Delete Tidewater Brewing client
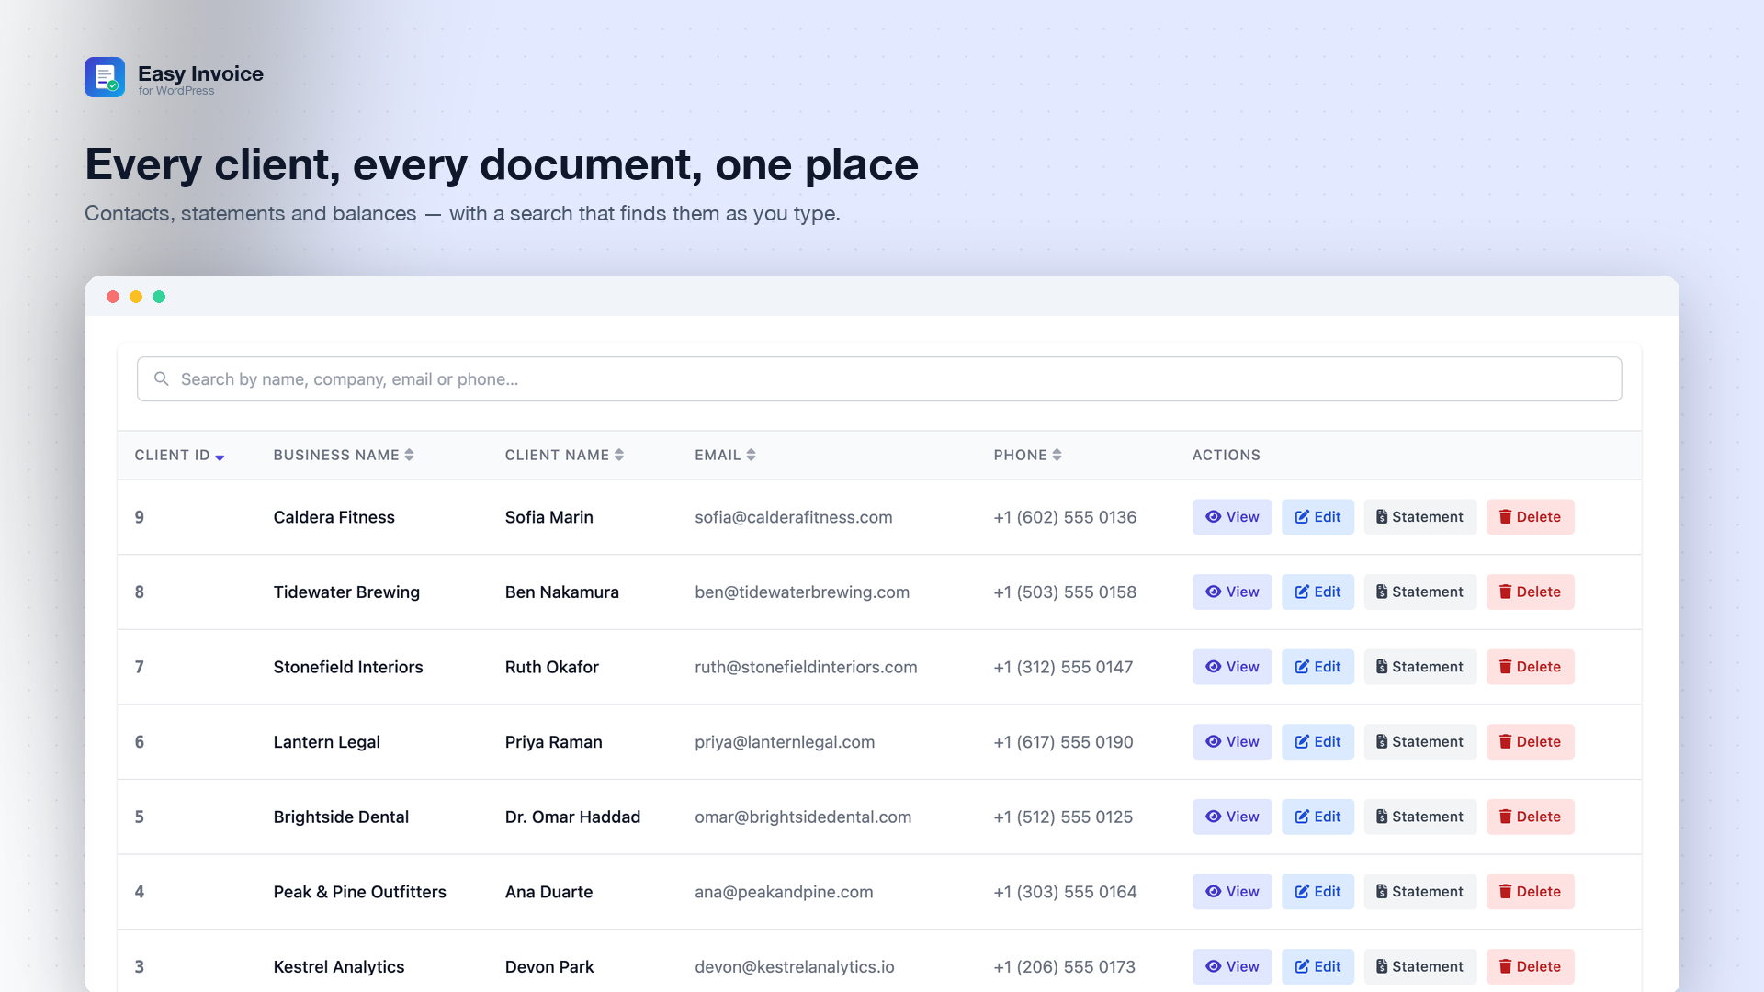This screenshot has width=1764, height=992. click(1530, 592)
